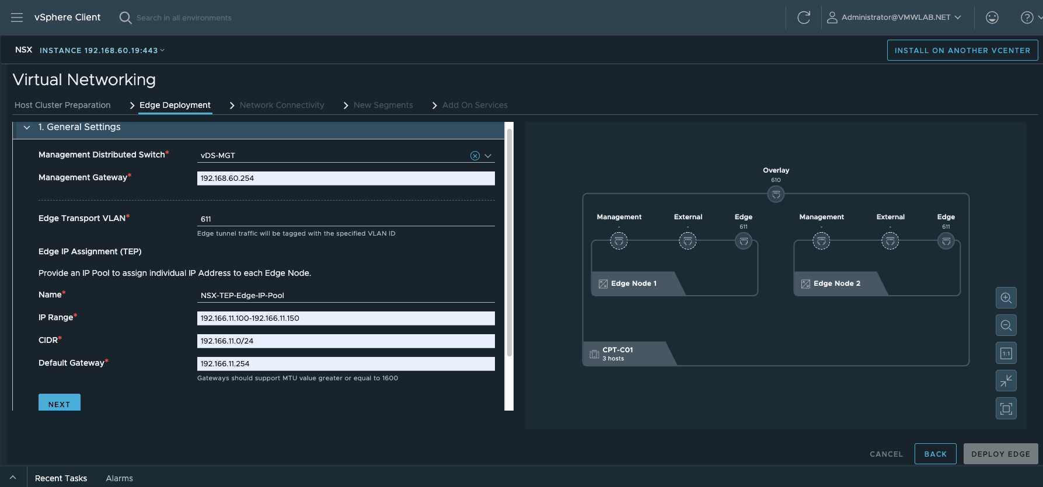Go to Host Cluster Preparation step

pyautogui.click(x=62, y=105)
